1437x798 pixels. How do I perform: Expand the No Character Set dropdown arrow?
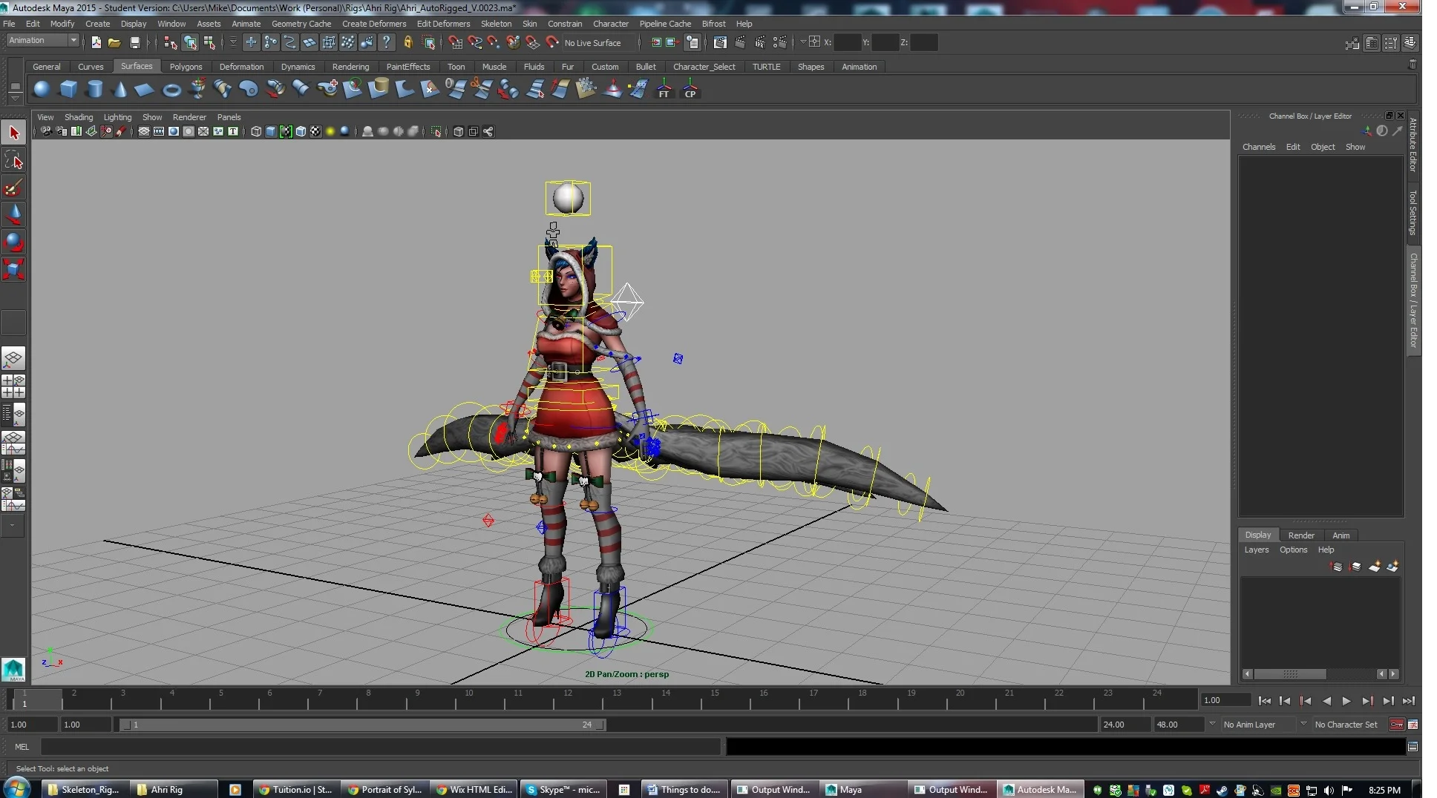pyautogui.click(x=1303, y=725)
